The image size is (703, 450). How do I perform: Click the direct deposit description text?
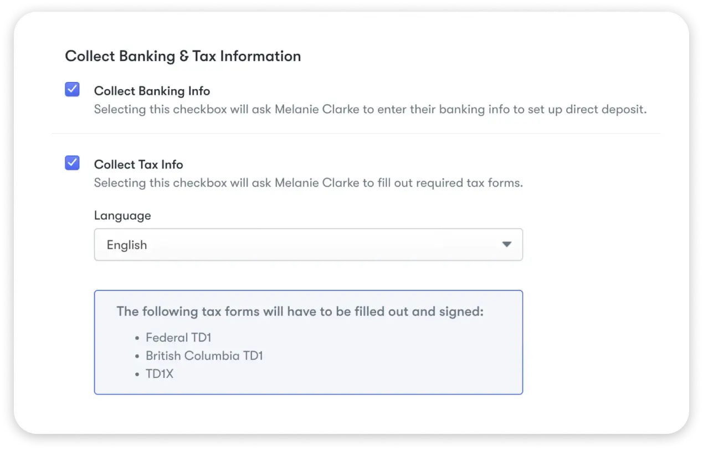370,109
